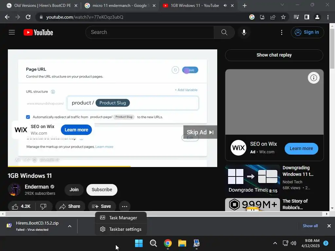Go forward with the browser arrow
This screenshot has width=335, height=251.
click(18, 17)
